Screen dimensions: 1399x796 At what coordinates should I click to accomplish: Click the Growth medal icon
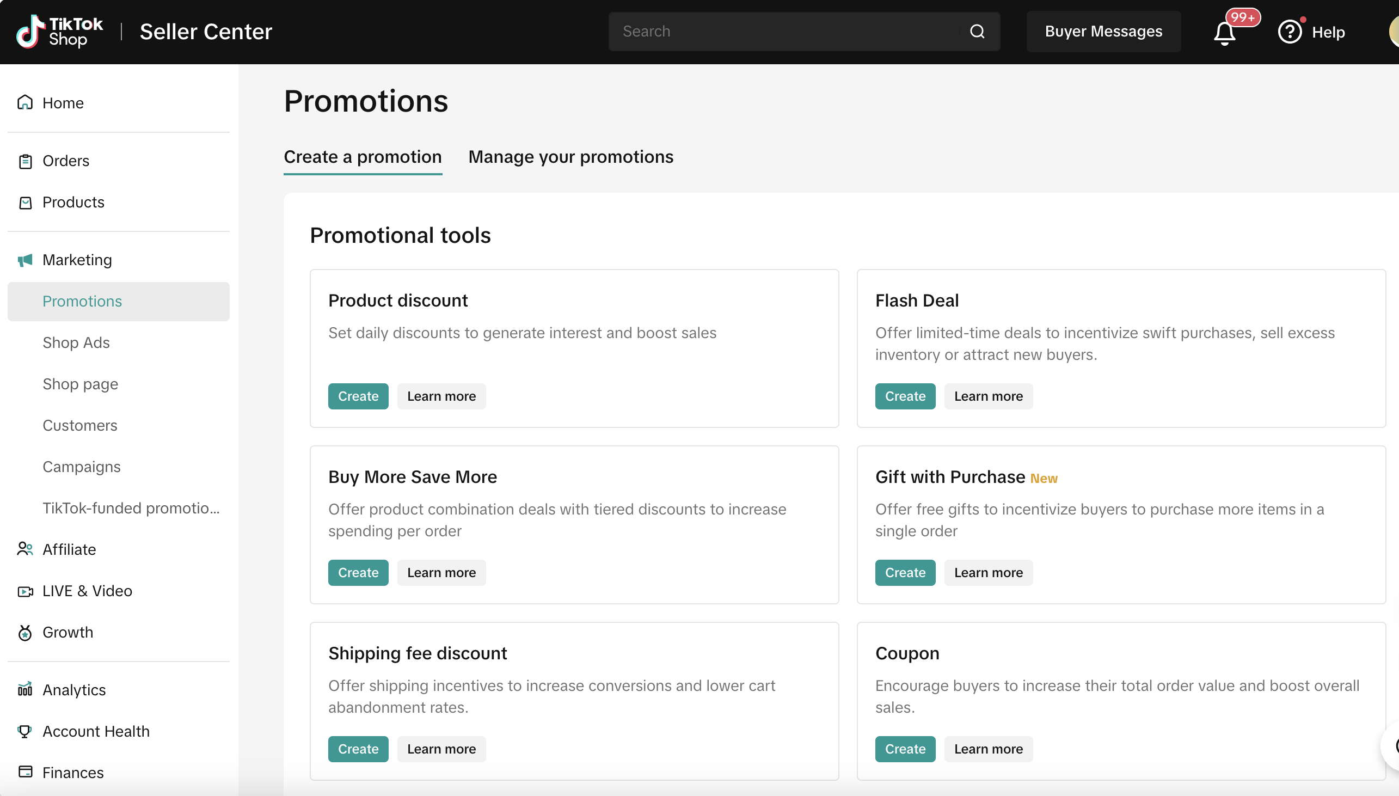tap(25, 633)
